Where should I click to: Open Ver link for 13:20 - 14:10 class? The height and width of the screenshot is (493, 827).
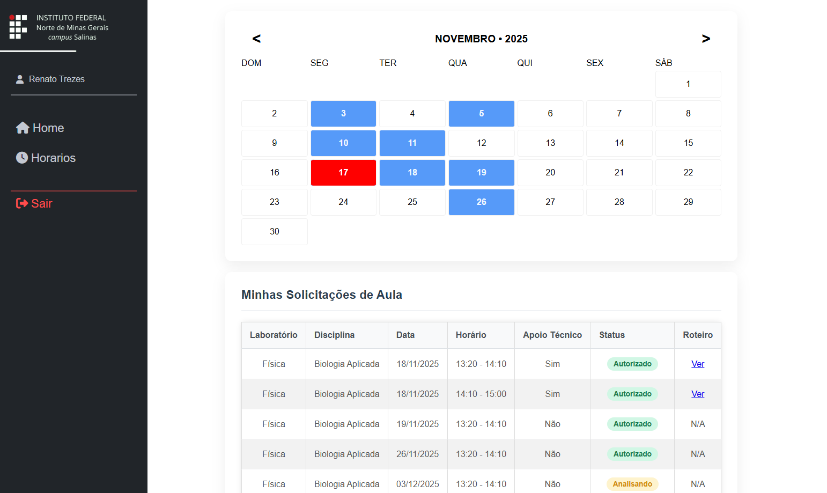click(697, 364)
